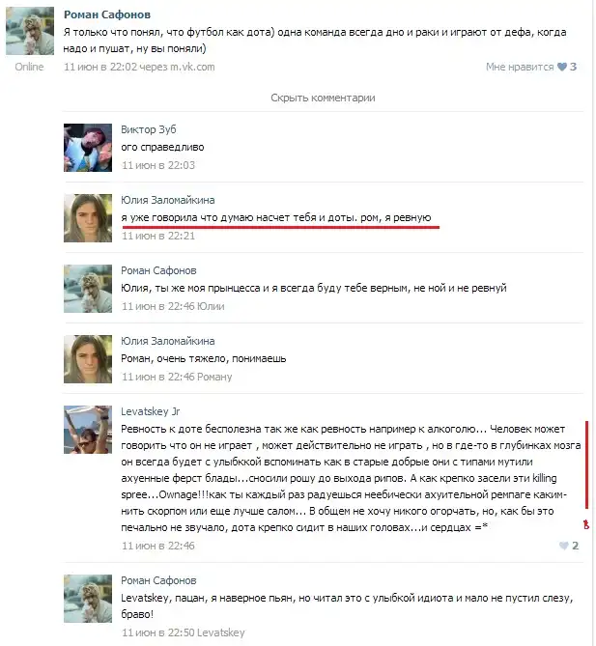Open Виктор Зуб profile name link
Image resolution: width=596 pixels, height=646 pixels.
pyautogui.click(x=149, y=129)
